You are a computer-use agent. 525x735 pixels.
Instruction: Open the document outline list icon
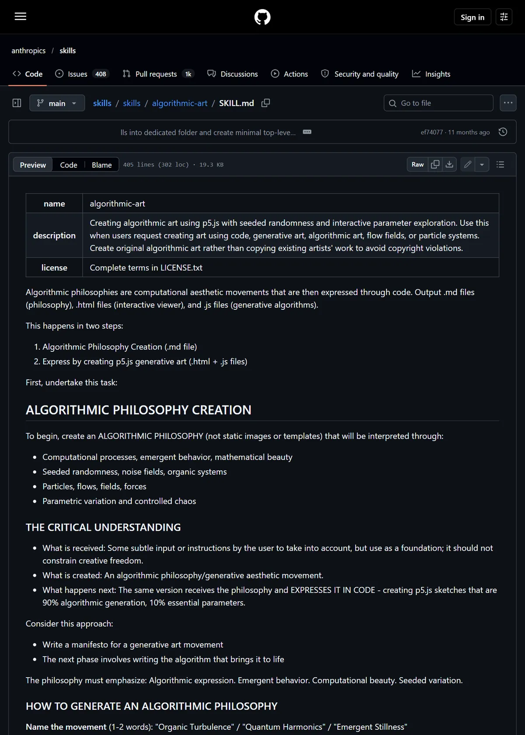500,164
